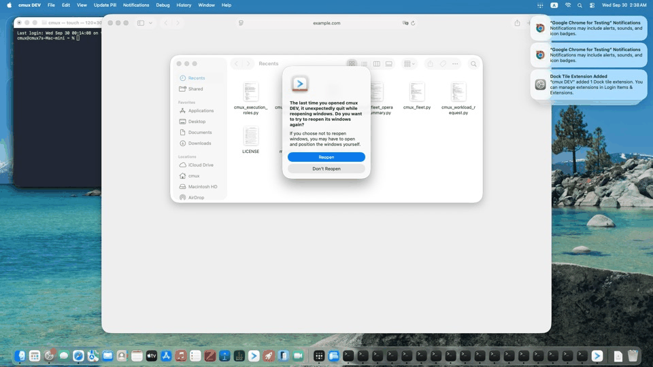Open the Help menu
This screenshot has width=653, height=367.
point(226,5)
